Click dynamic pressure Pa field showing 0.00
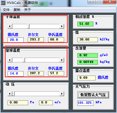The image size is (117, 113). 18,103
